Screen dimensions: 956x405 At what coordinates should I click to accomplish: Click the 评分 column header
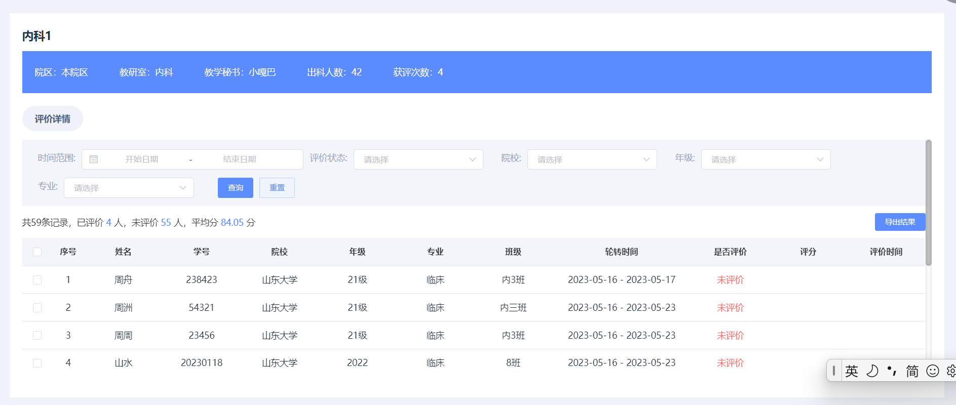(808, 252)
